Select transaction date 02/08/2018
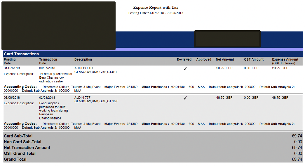Viewport: 305px width, 166px height. click(x=47, y=98)
